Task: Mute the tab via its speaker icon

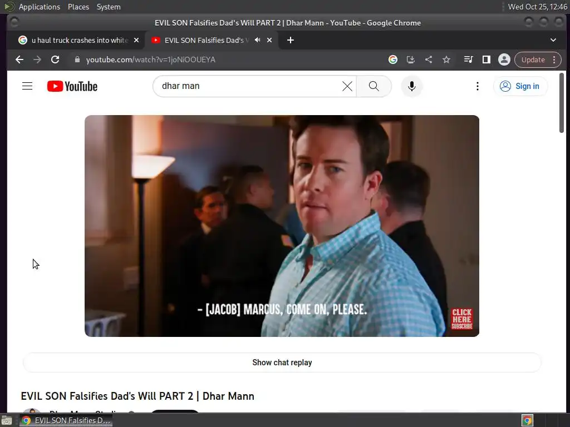Action: click(x=257, y=40)
